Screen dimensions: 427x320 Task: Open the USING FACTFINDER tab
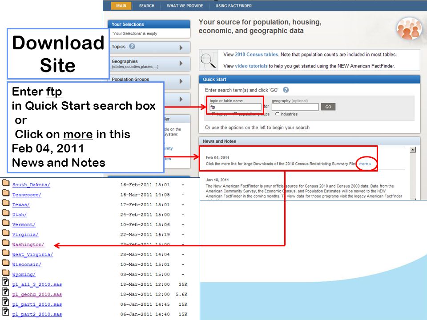pos(234,6)
